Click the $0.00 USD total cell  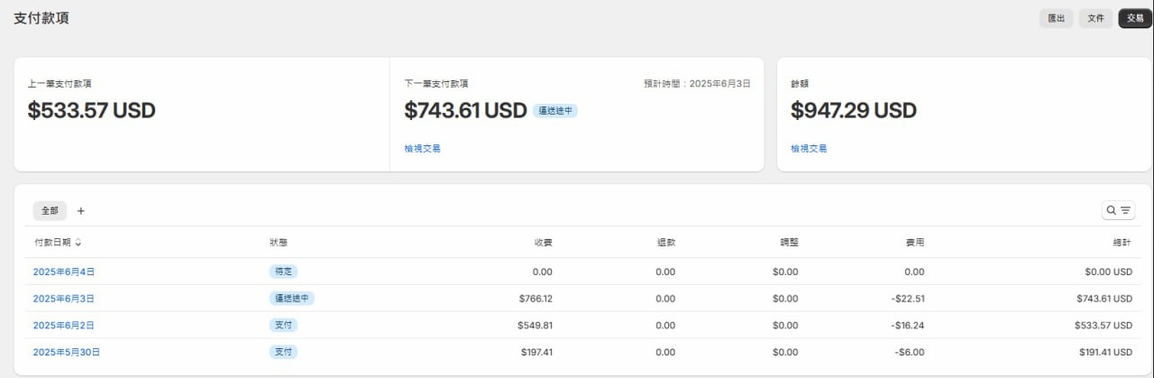(x=1109, y=272)
